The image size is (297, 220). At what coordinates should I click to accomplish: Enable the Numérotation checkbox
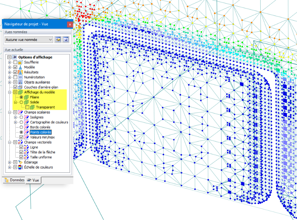tap(15, 77)
